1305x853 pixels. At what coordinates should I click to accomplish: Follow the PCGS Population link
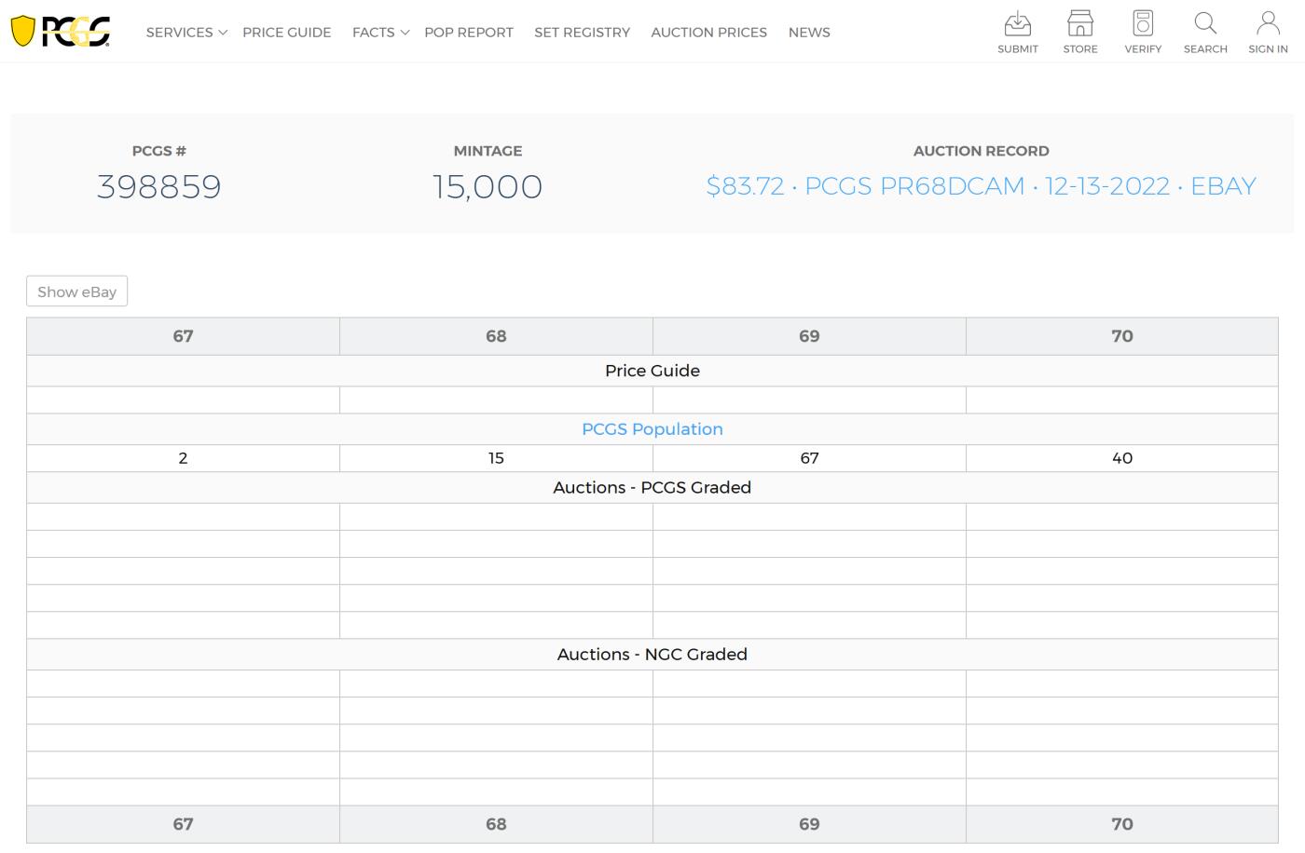tap(652, 429)
